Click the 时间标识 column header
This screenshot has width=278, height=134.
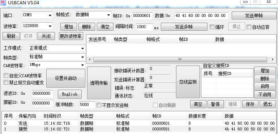pyautogui.click(x=60, y=116)
